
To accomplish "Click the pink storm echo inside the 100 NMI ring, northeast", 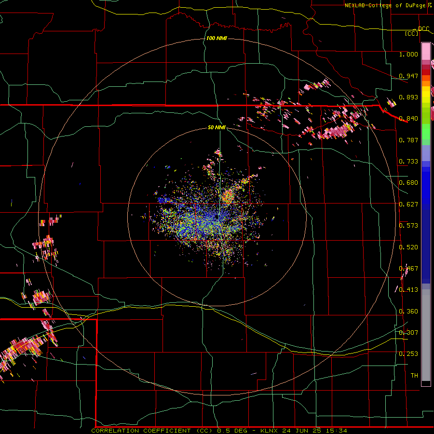I will (336, 131).
